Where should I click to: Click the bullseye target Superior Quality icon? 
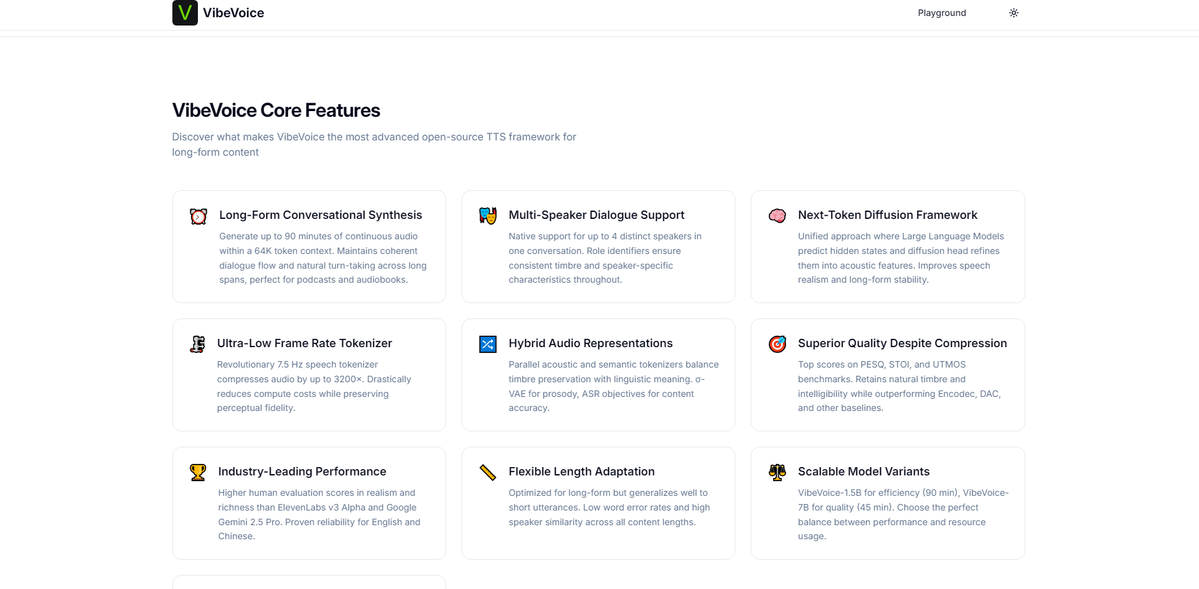(777, 345)
